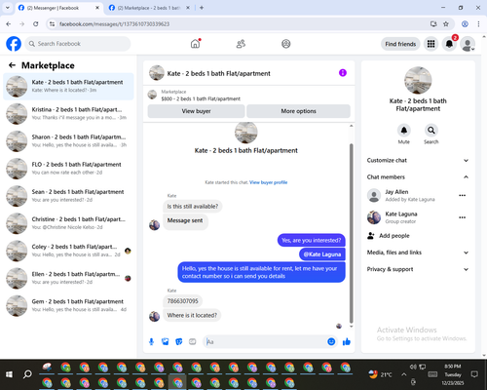Attach a photo using the image icon

166,341
